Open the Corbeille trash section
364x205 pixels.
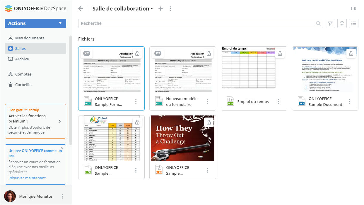tap(35, 85)
